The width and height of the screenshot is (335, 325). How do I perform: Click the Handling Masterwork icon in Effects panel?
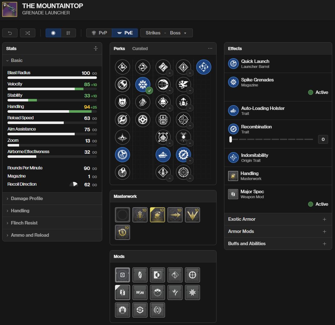233,176
